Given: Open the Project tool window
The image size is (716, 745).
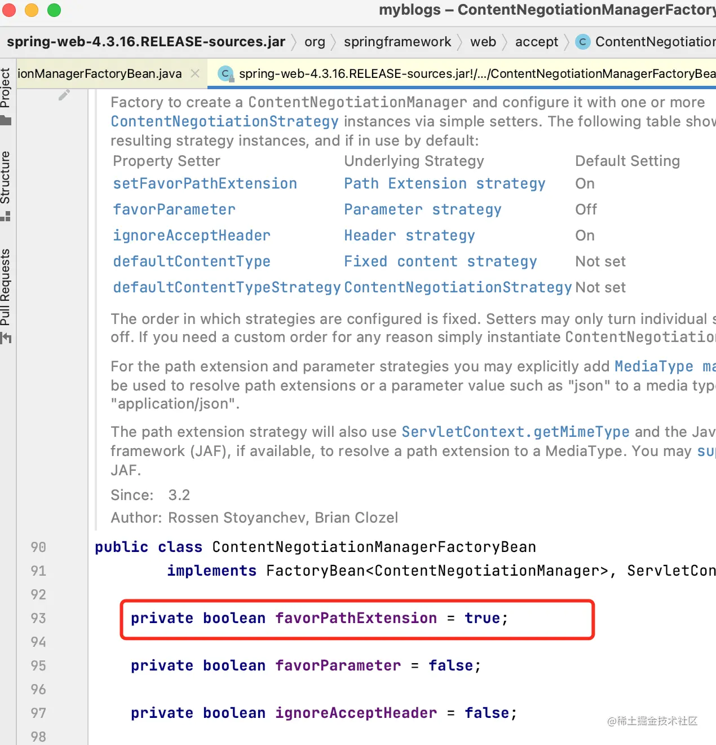Looking at the screenshot, I should [6, 96].
